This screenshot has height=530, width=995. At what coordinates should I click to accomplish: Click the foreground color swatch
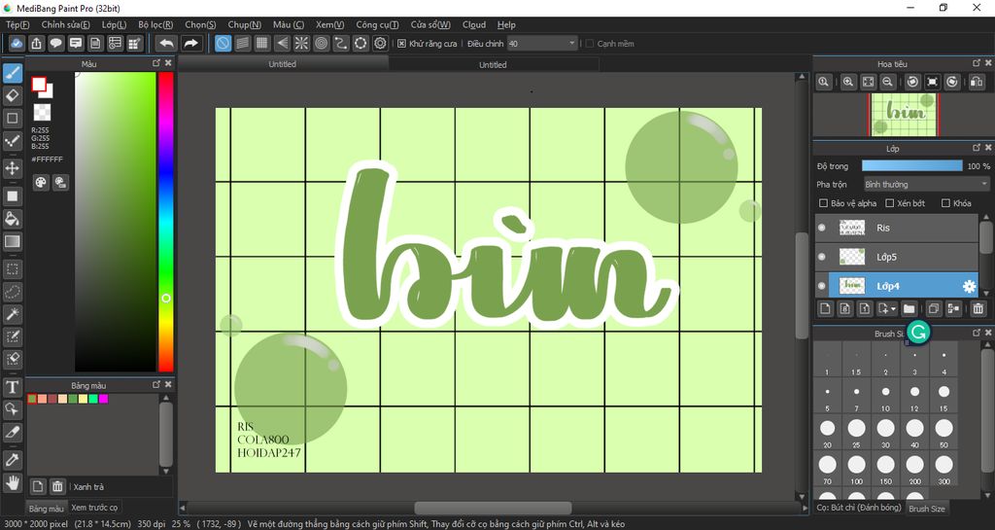click(x=39, y=84)
